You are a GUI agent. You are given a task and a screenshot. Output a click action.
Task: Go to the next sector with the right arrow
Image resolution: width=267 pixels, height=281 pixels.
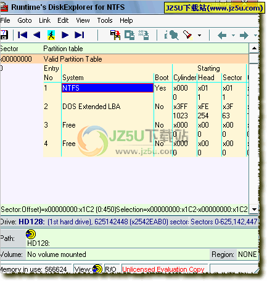coord(65,35)
